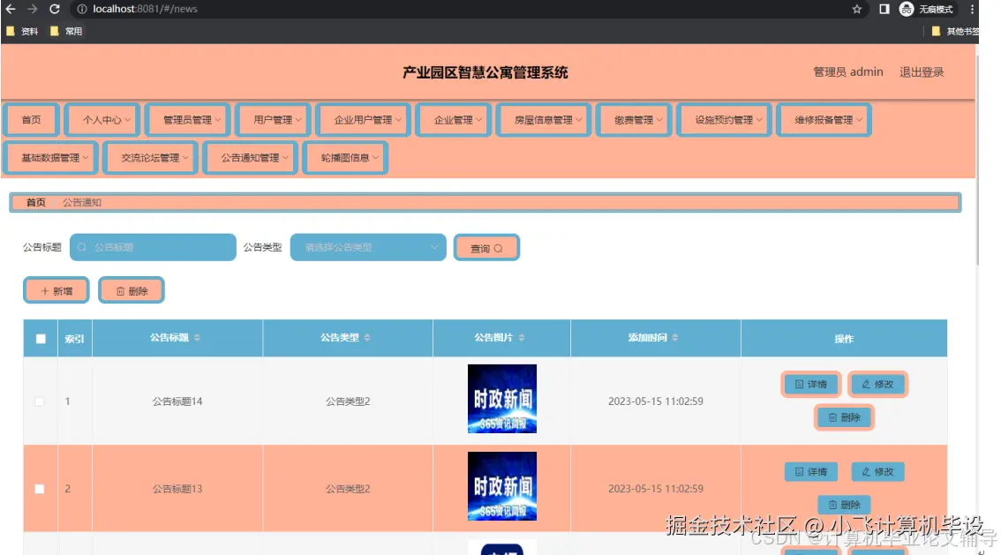Click the 查询 search button
This screenshot has height=555, width=1001.
pos(485,247)
